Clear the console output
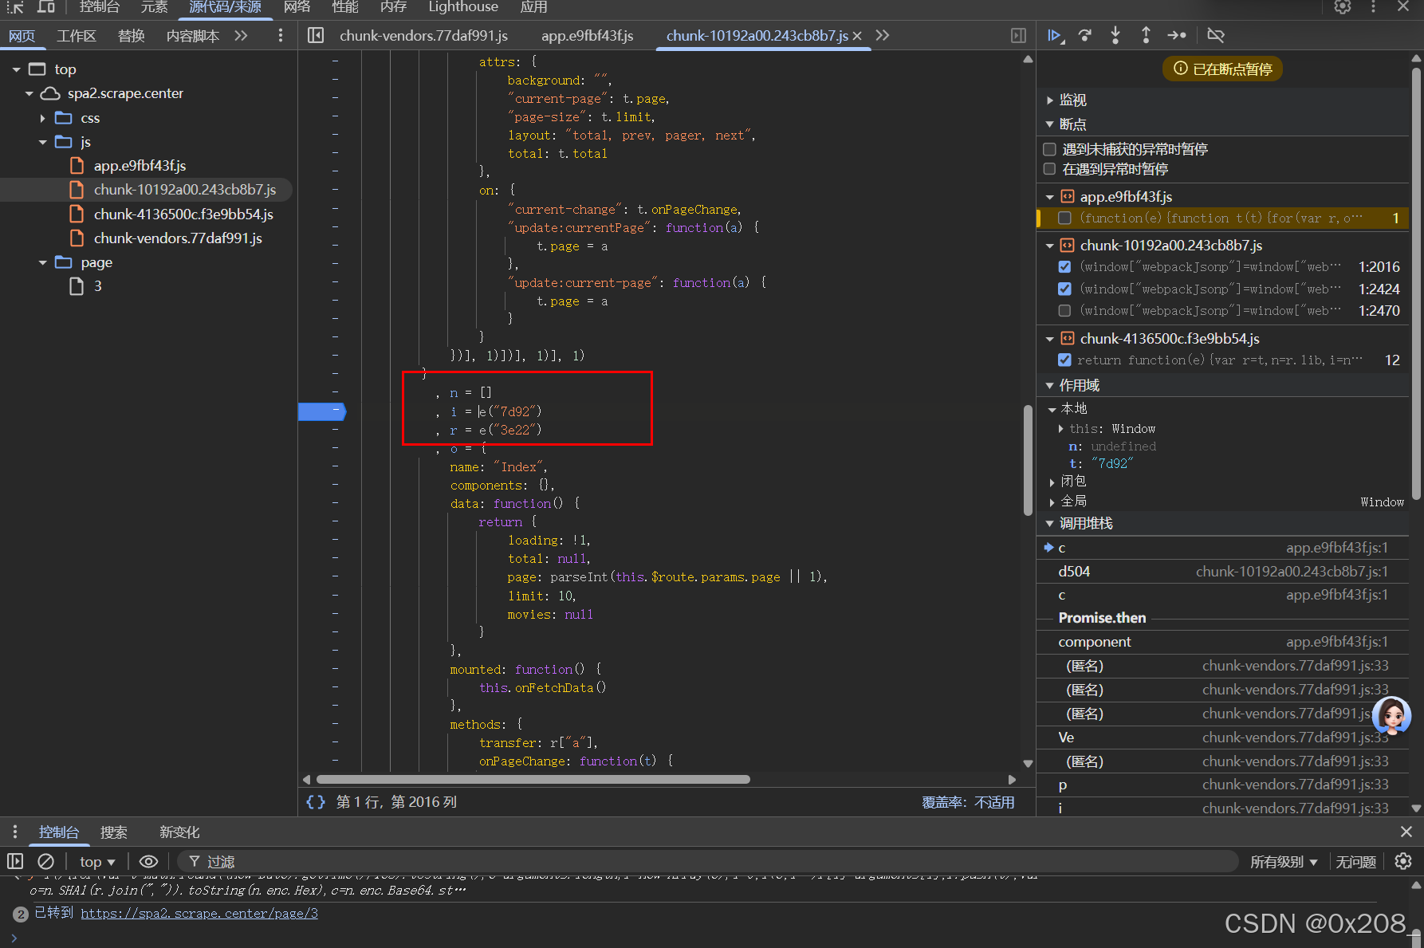The width and height of the screenshot is (1424, 948). click(x=46, y=861)
